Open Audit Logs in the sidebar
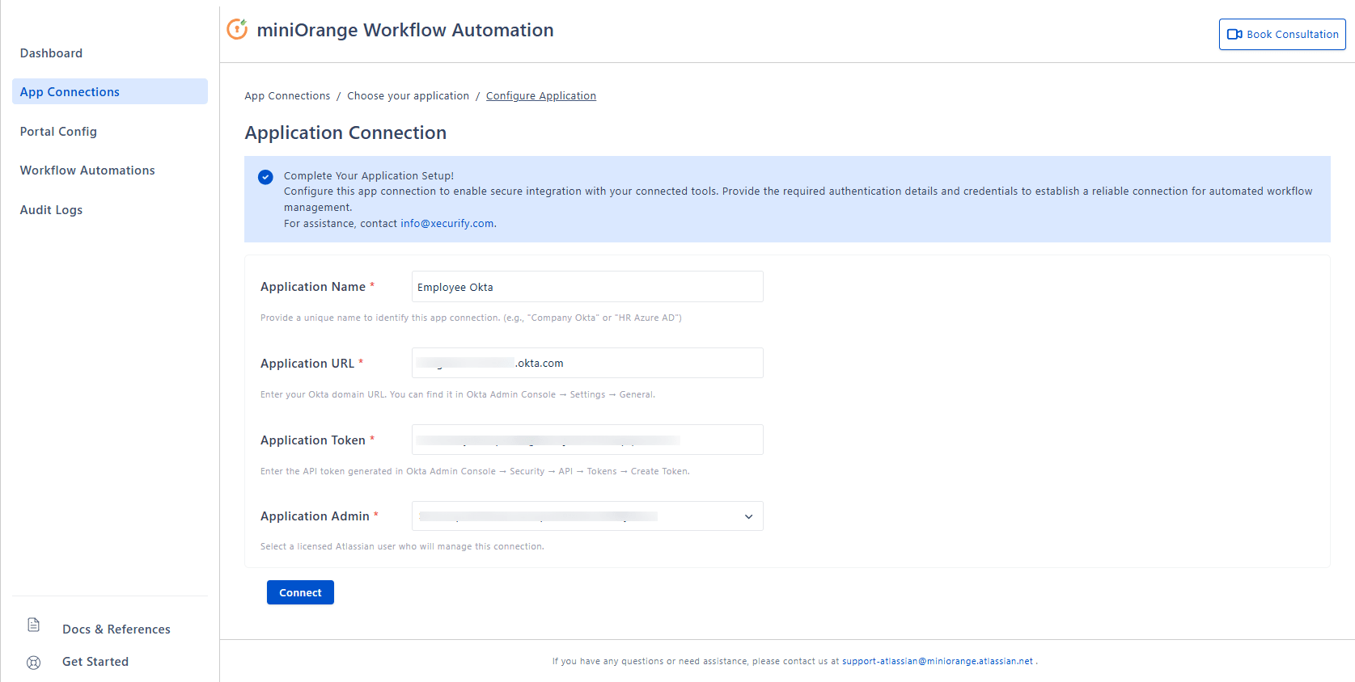Viewport: 1355px width, 682px height. 110,210
